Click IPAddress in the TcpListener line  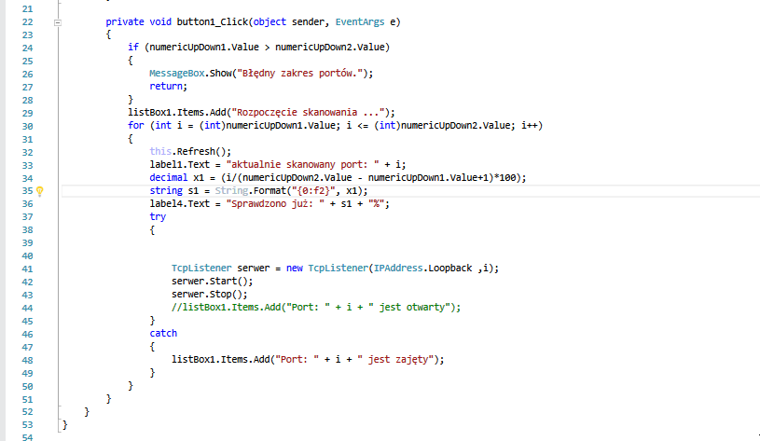(x=398, y=268)
